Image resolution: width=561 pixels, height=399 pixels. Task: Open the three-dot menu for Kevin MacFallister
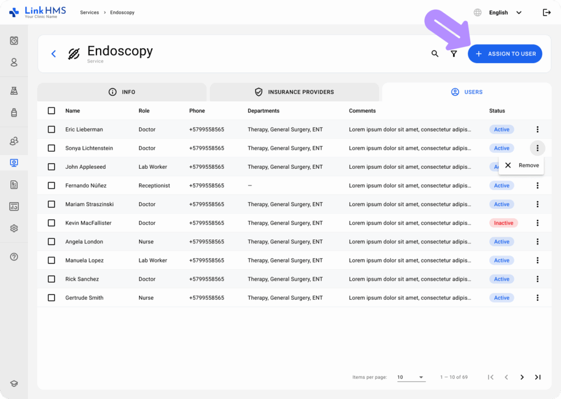tap(537, 223)
